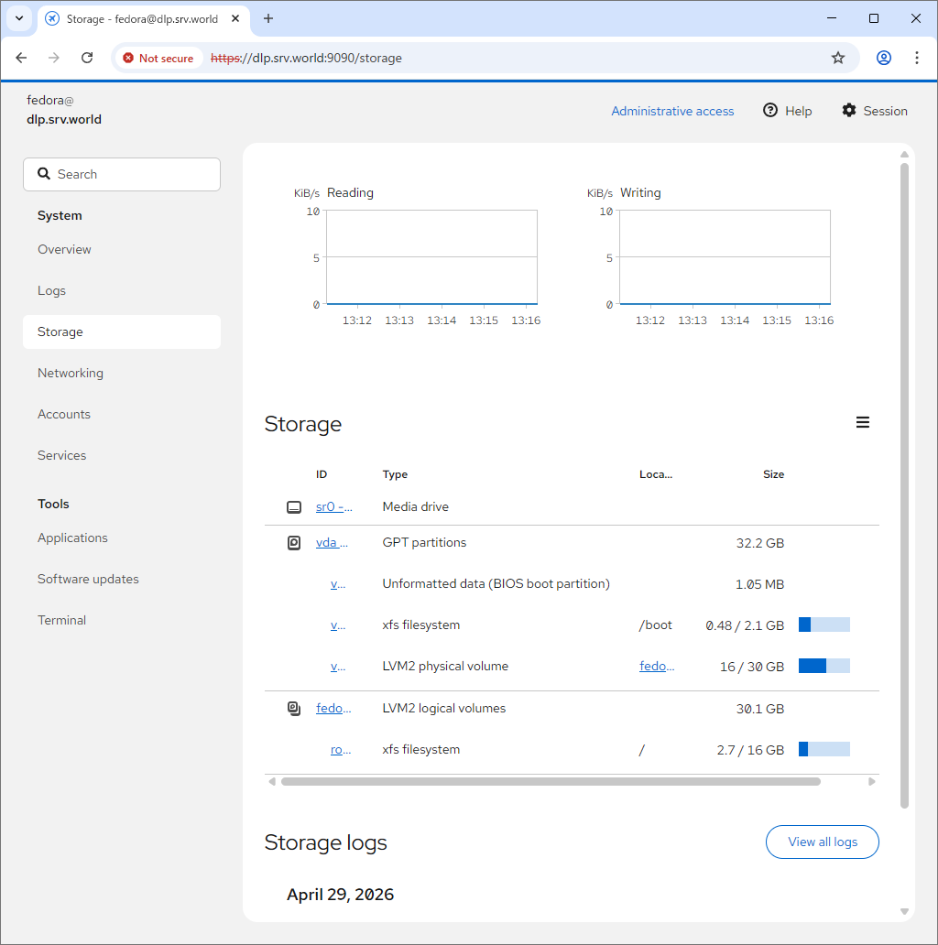Open the fedo... location link
This screenshot has height=945, width=938.
click(x=657, y=666)
